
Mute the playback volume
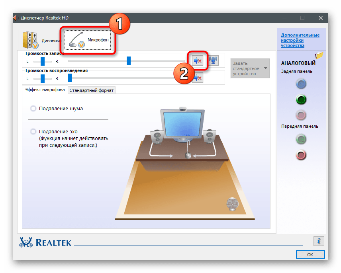(198, 78)
